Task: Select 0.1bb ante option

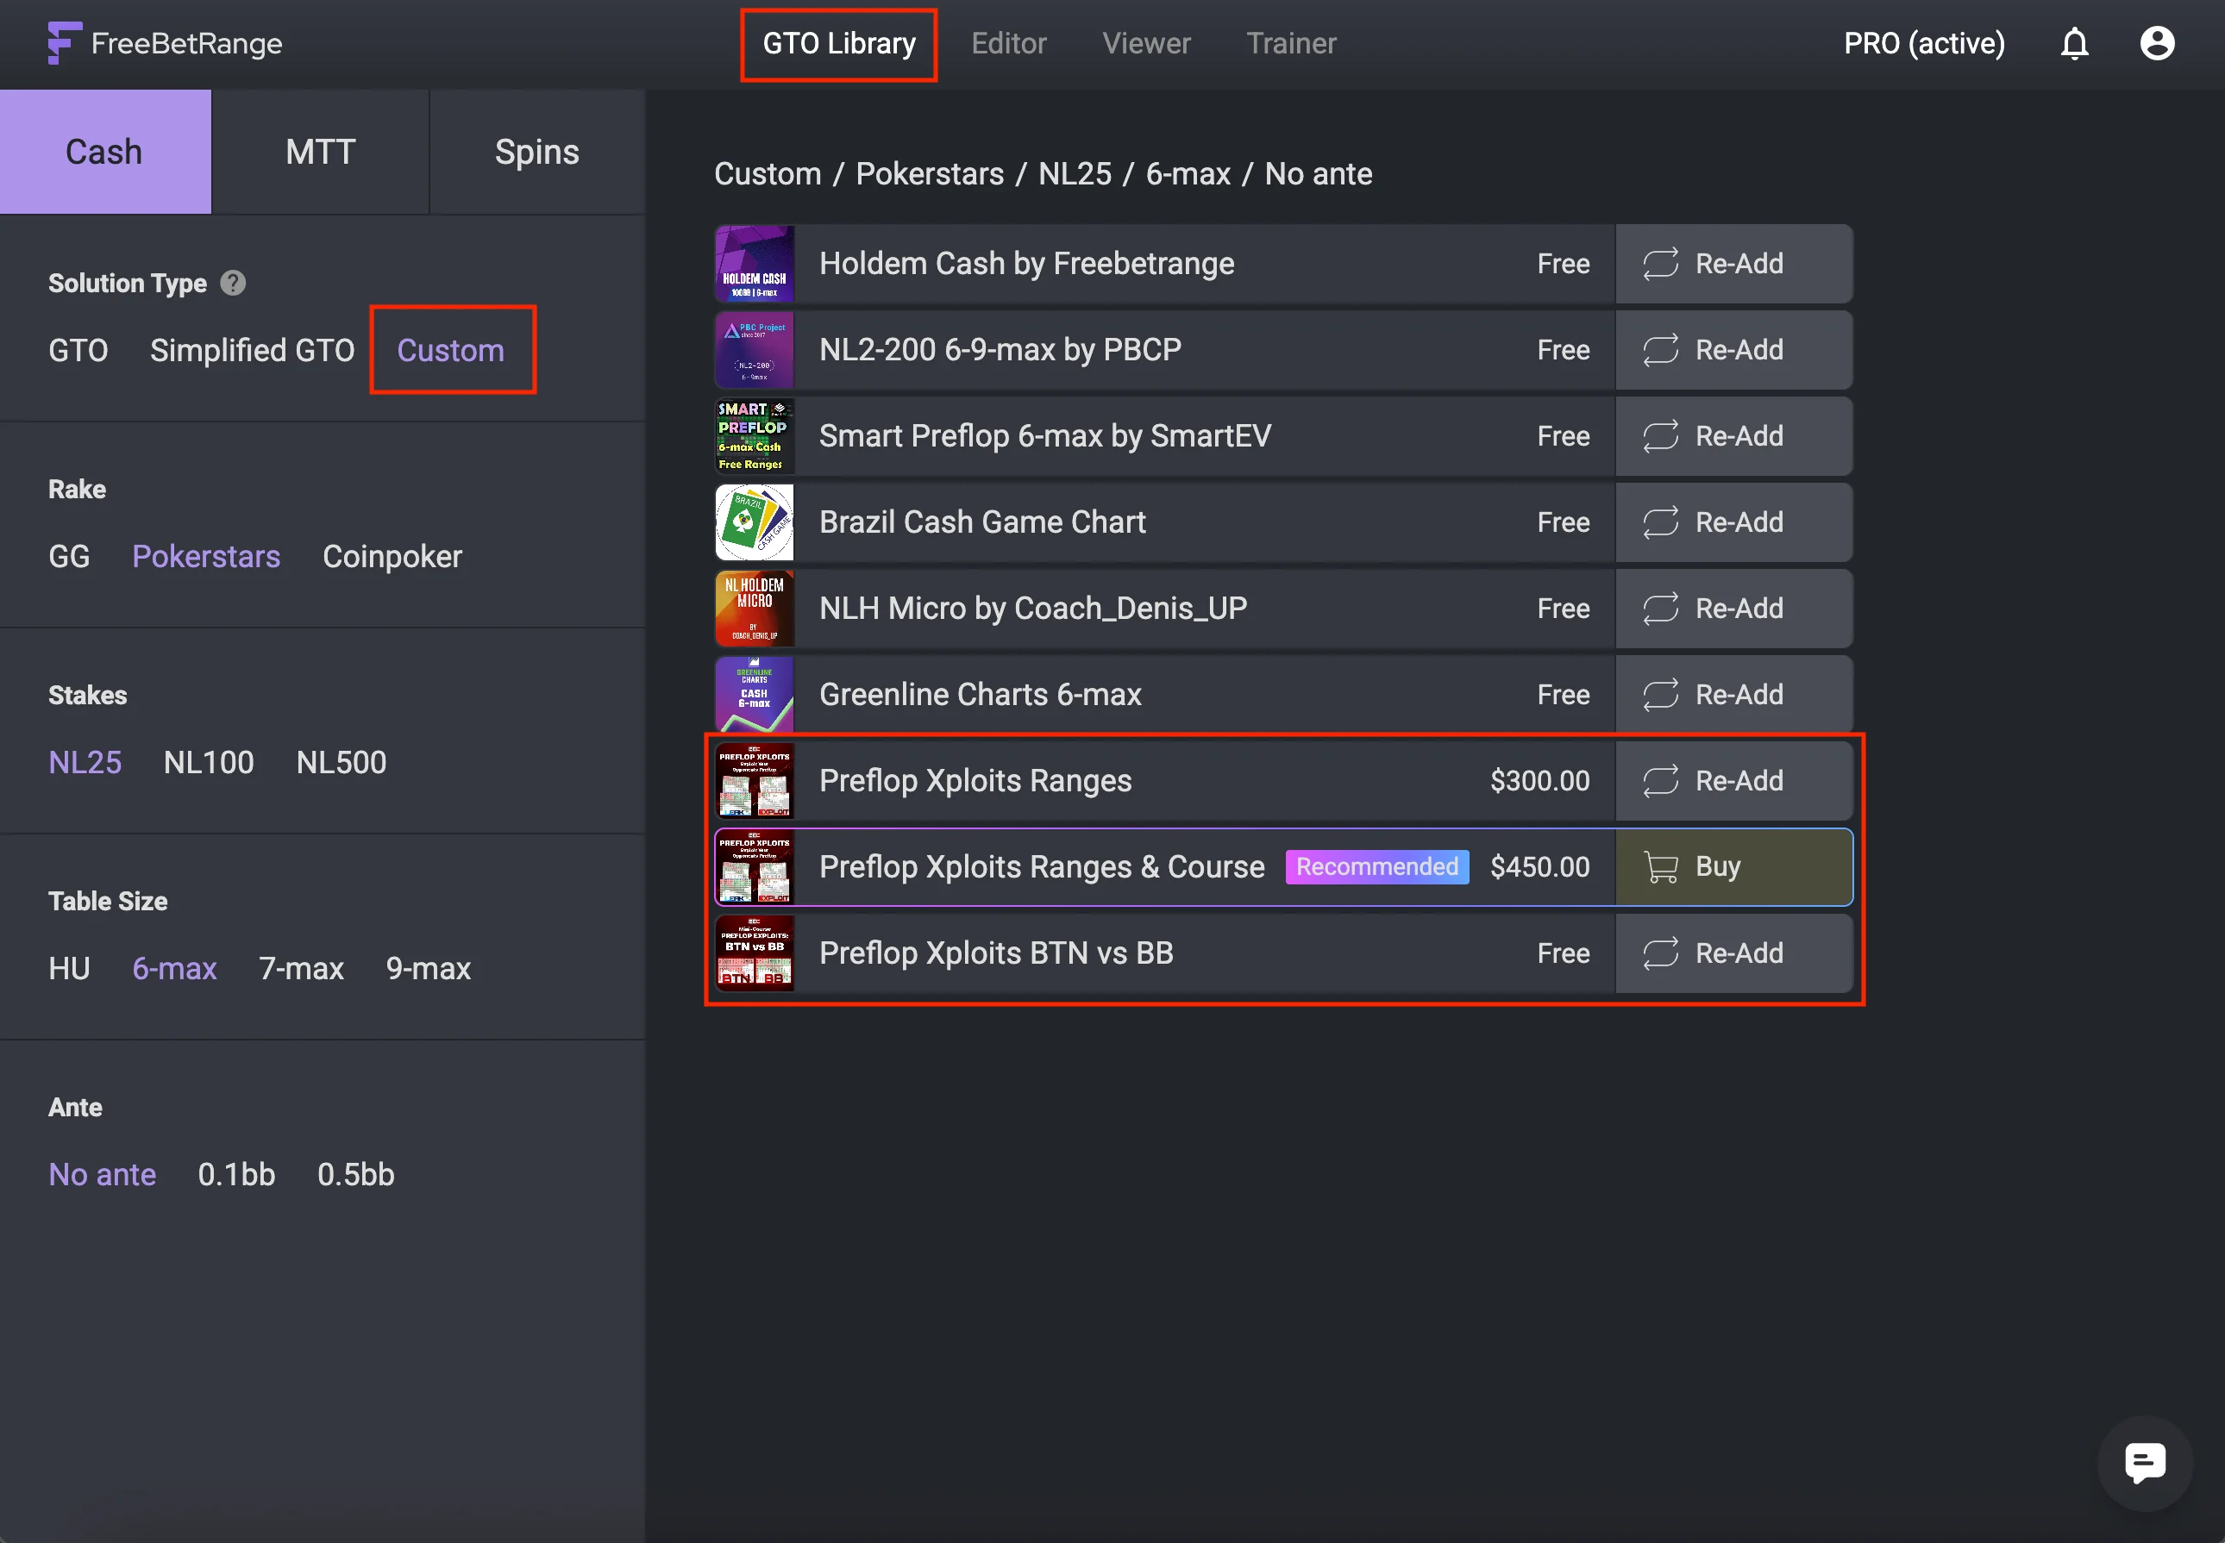Action: pyautogui.click(x=237, y=1174)
